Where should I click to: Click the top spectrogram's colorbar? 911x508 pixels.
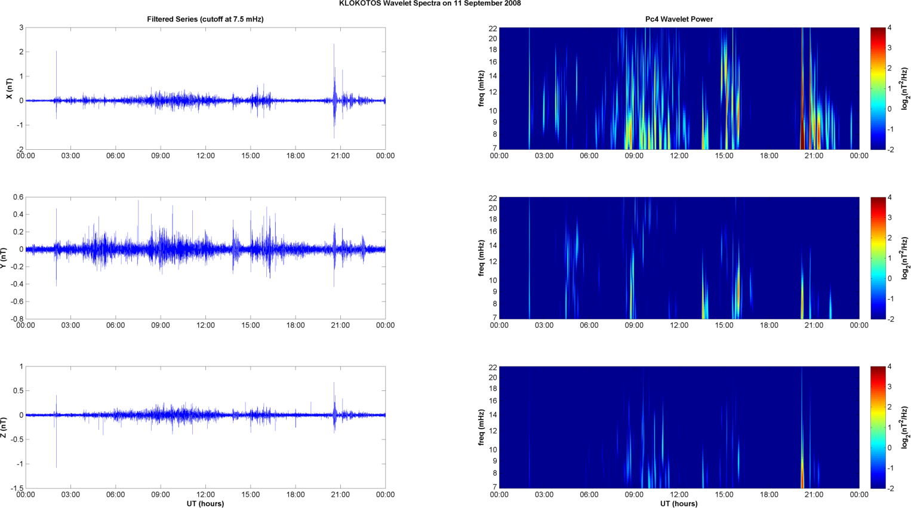[x=878, y=88]
